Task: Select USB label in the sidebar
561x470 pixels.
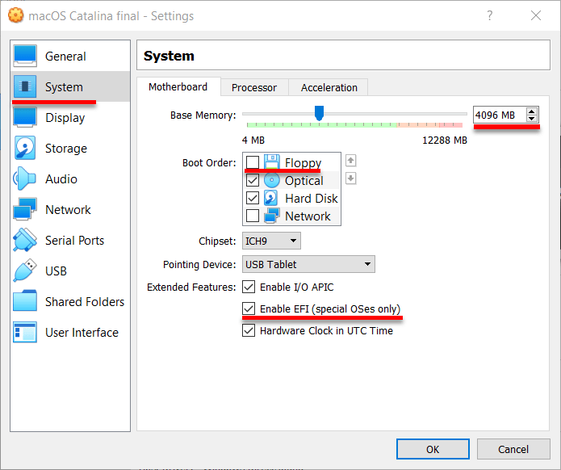Action: click(x=56, y=271)
